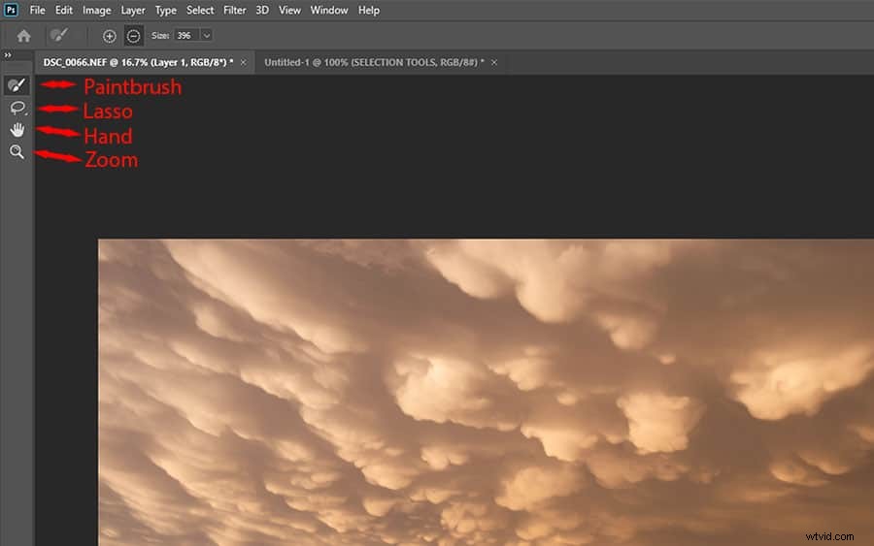
Task: Open the Help menu
Action: coord(369,10)
